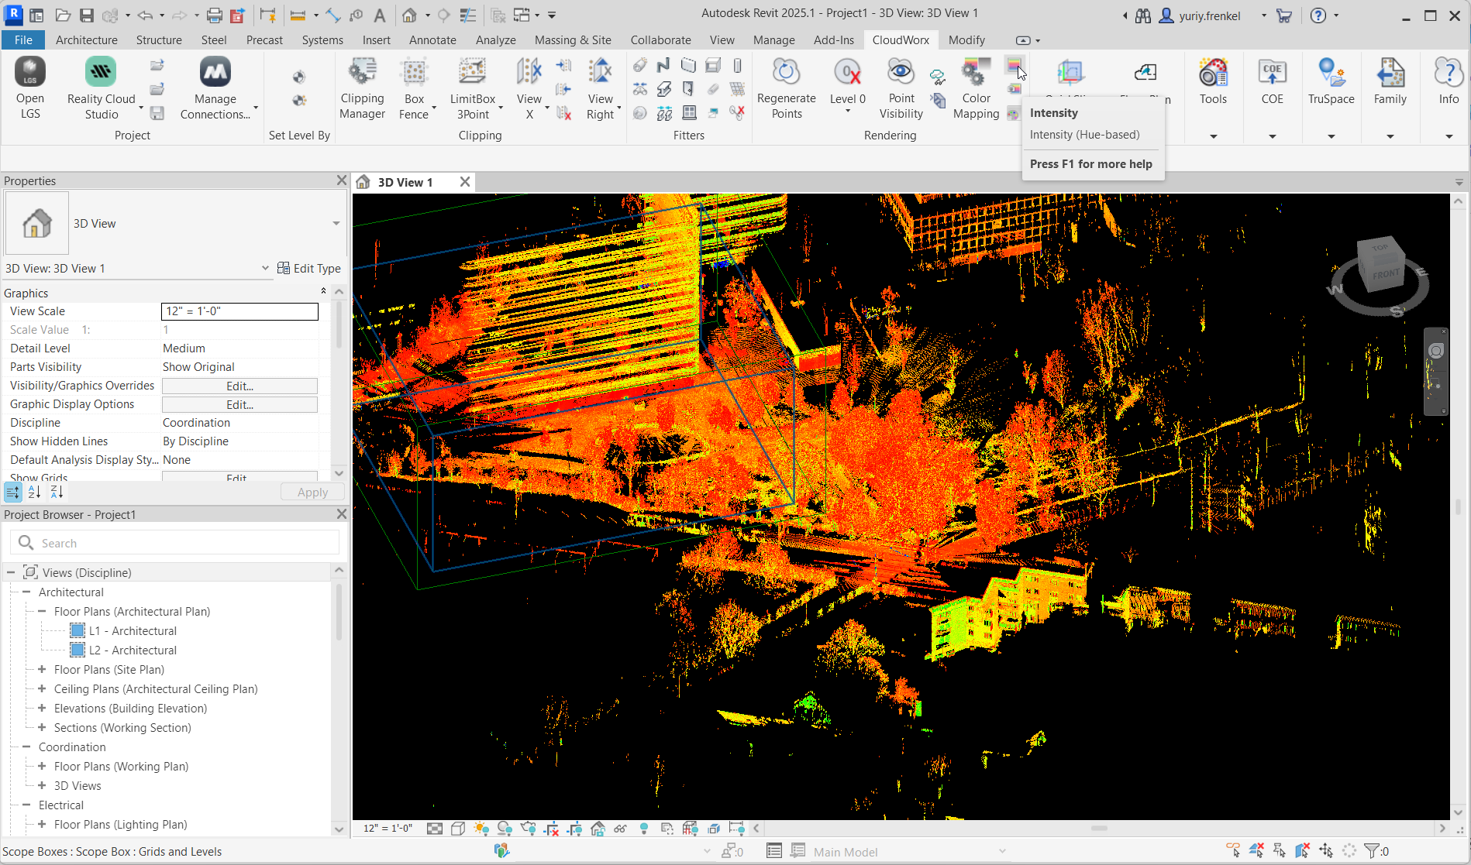Click the Regenerate Points icon
The image size is (1471, 865).
[786, 89]
